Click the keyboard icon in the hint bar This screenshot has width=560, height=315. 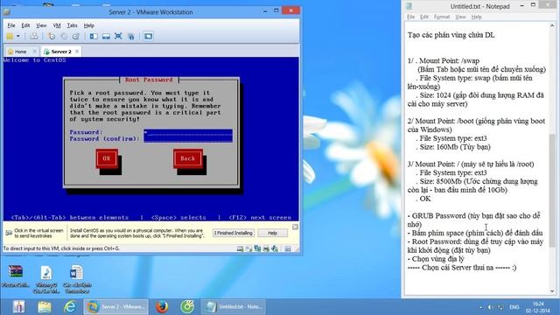(9, 233)
